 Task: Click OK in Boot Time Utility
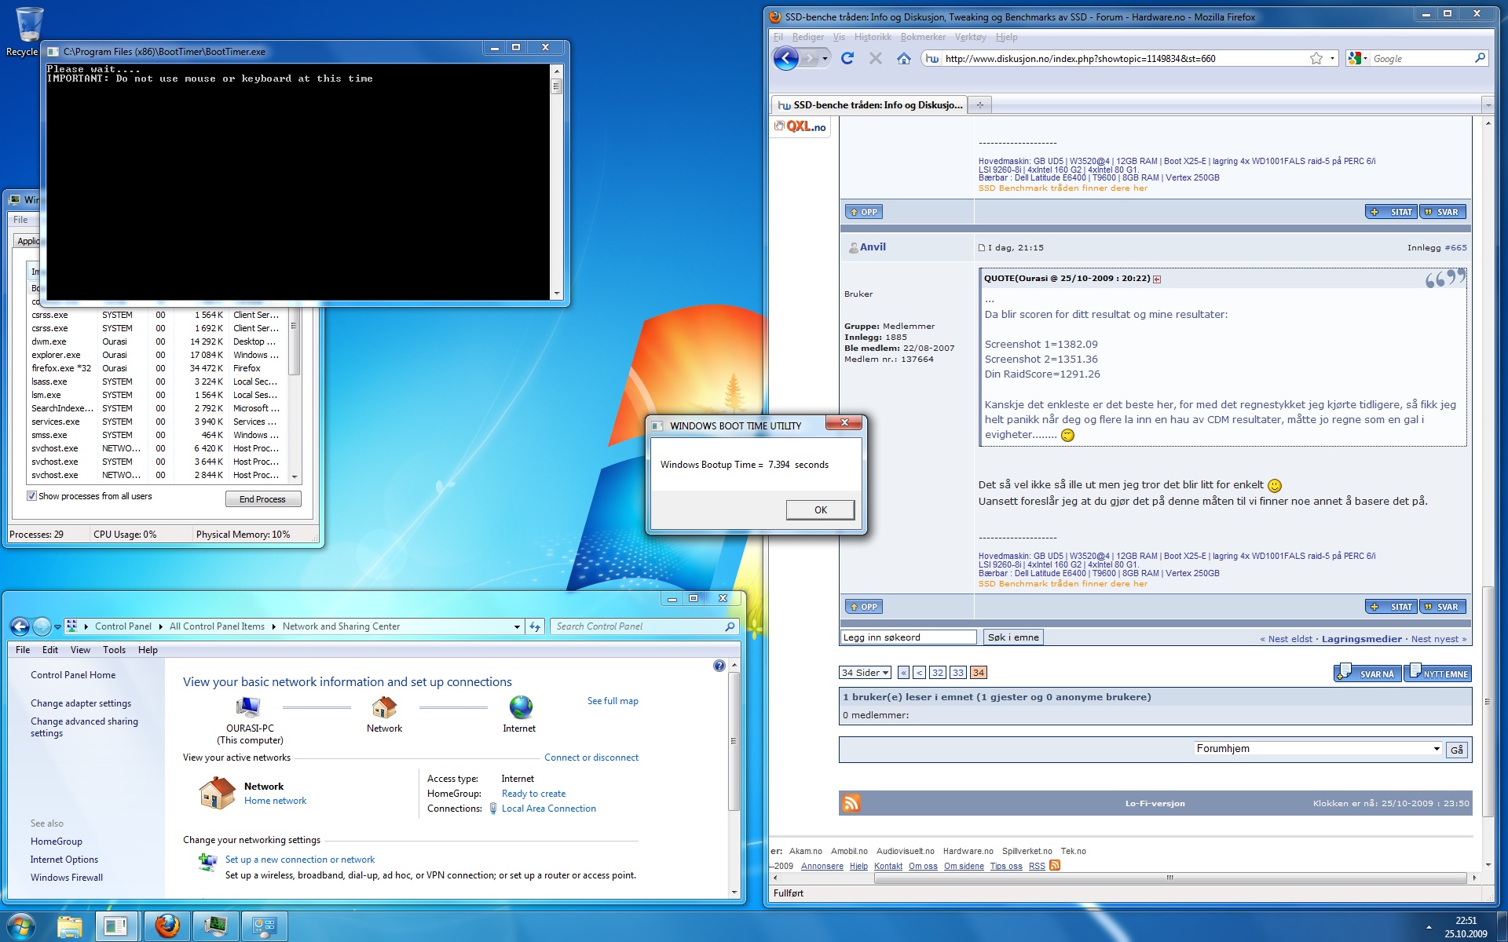point(820,509)
